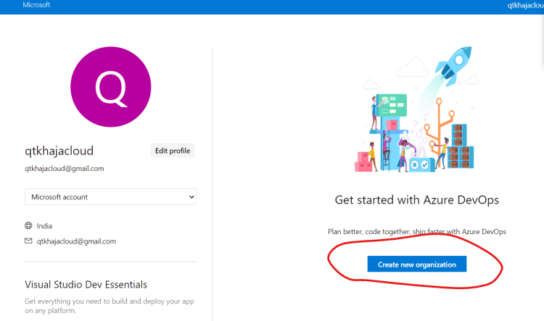Click Create new organization
This screenshot has height=321, width=544.
416,264
